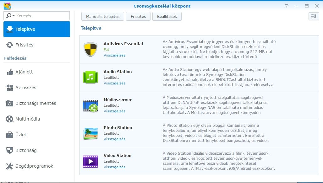This screenshot has height=183, width=323.
Task: Click the Audio Station description text
Action: pos(218,77)
